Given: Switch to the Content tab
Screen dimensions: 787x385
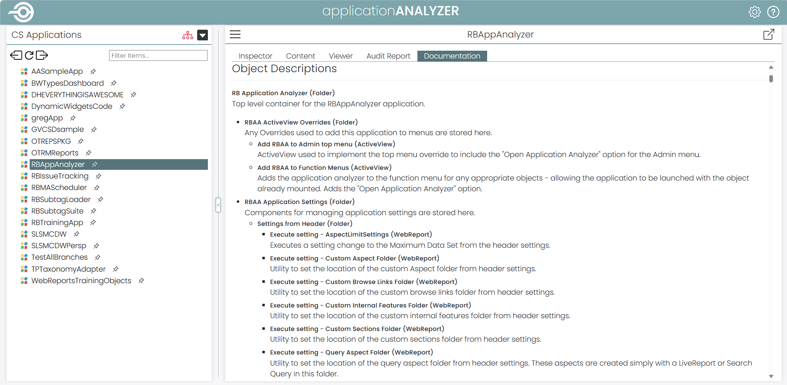Looking at the screenshot, I should click(300, 56).
